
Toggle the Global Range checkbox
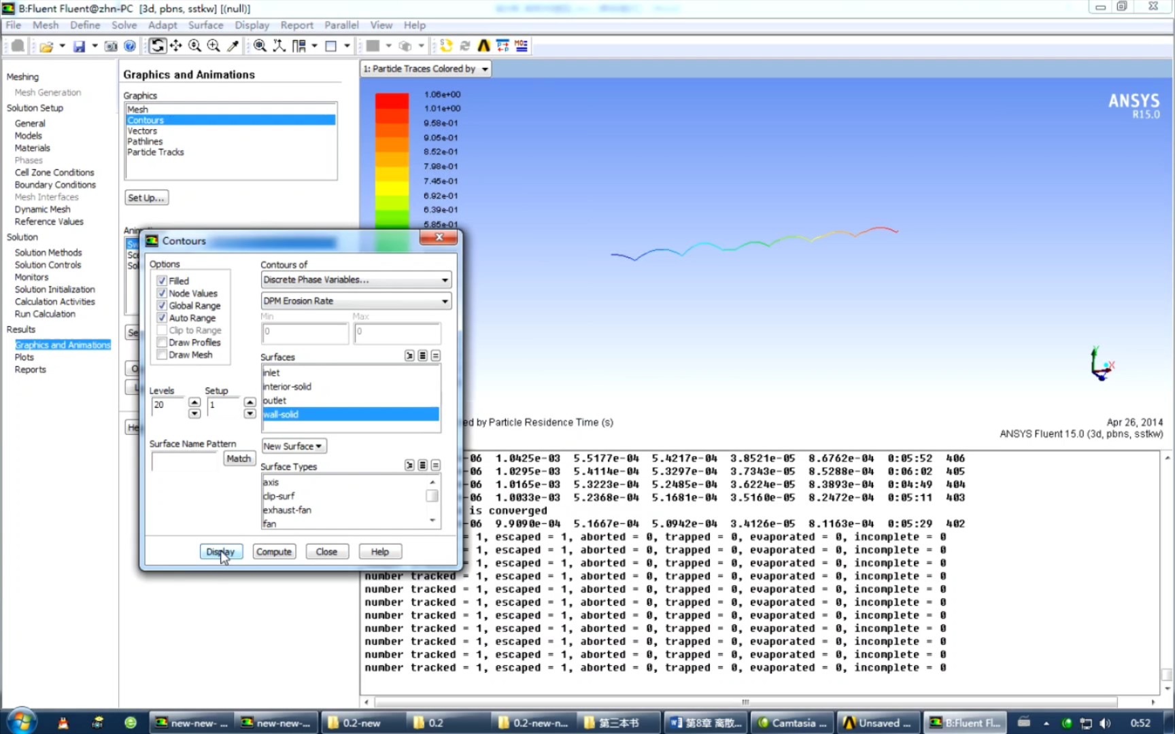(162, 305)
